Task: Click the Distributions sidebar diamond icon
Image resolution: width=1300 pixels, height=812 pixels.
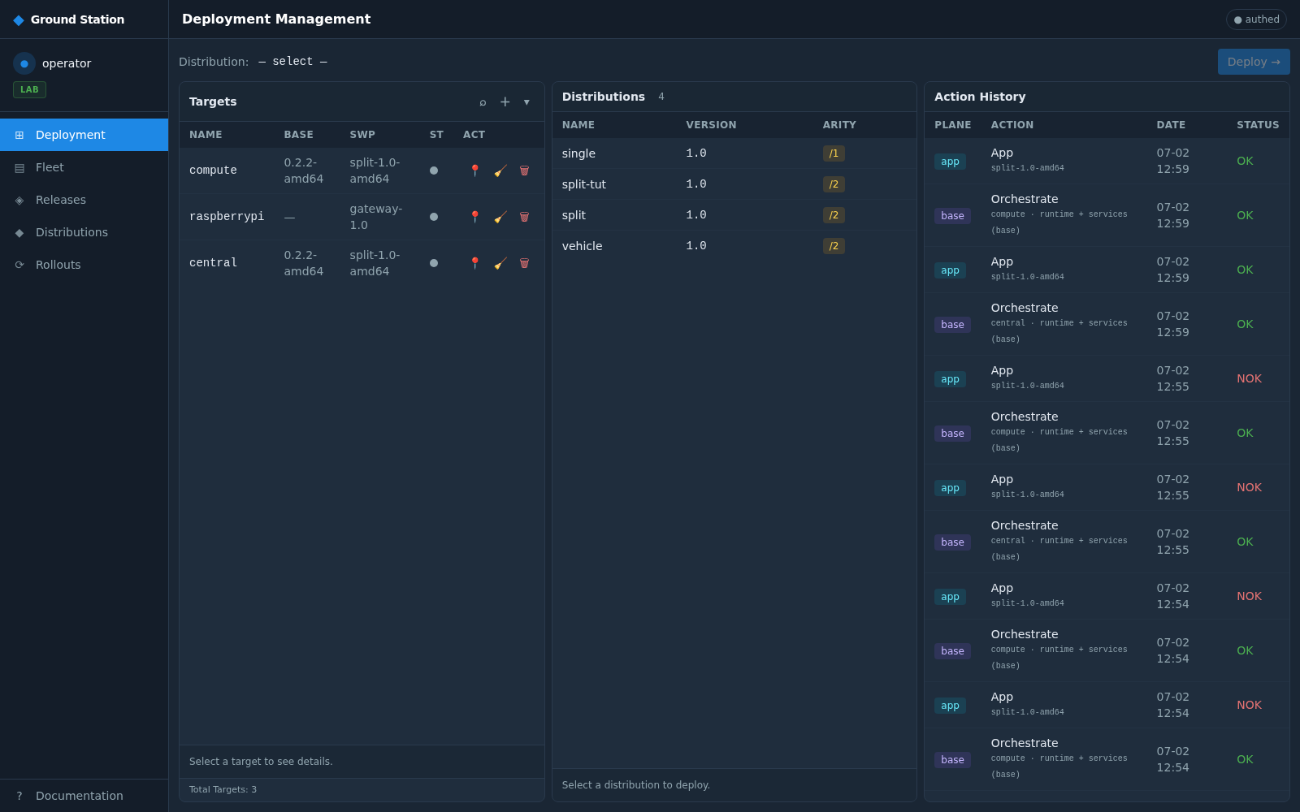Action: (x=19, y=232)
